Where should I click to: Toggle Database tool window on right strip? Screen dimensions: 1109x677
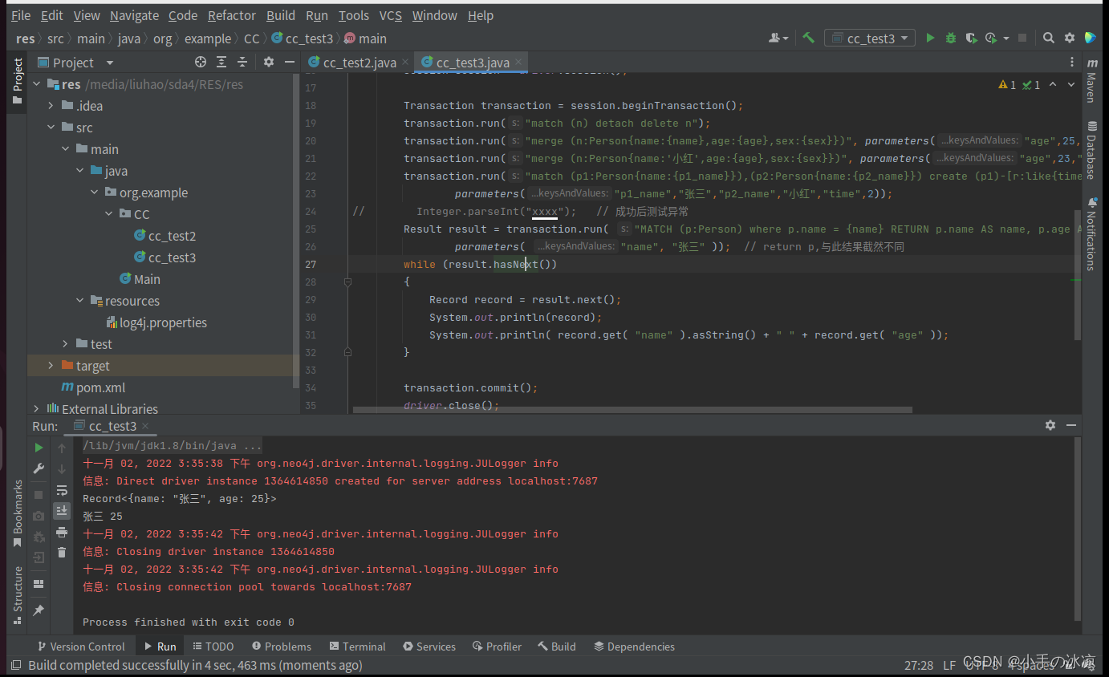[x=1092, y=150]
